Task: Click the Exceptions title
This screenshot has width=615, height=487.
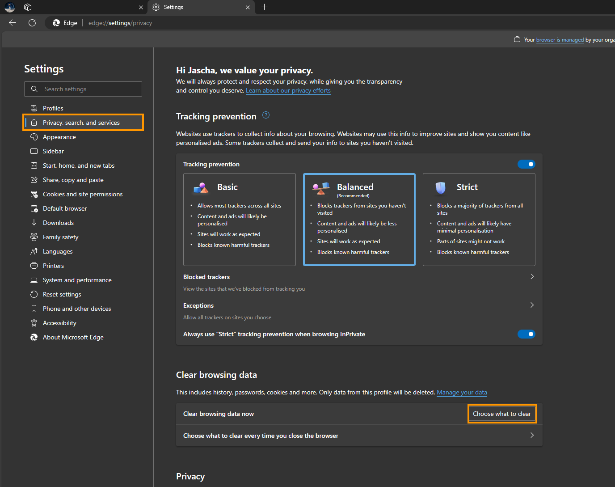Action: [x=198, y=305]
